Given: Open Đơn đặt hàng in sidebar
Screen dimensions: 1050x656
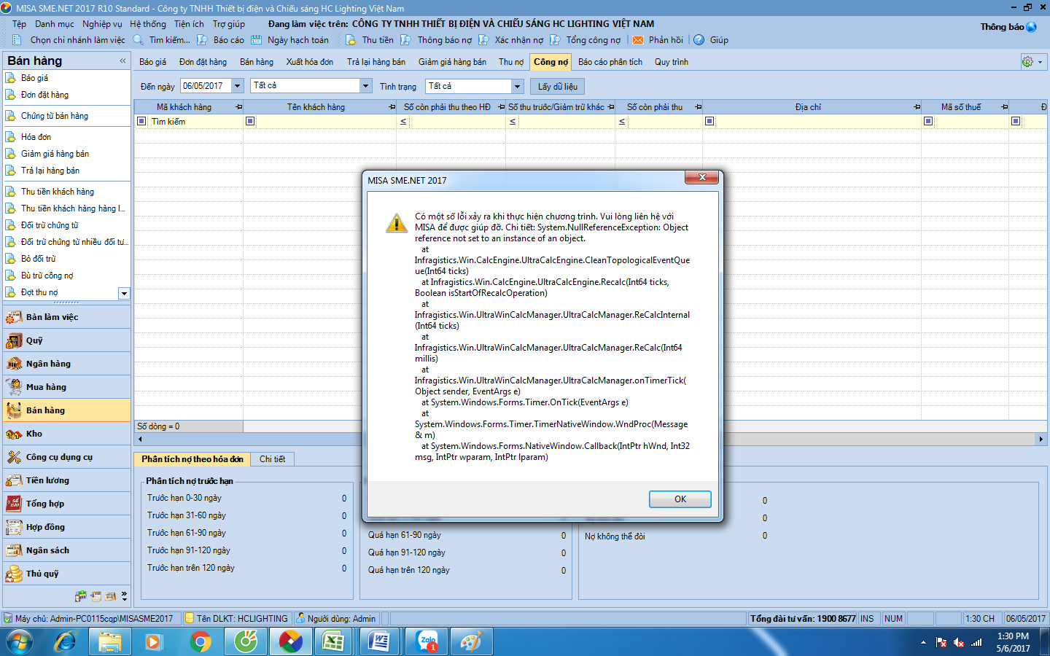Looking at the screenshot, I should click(x=44, y=95).
